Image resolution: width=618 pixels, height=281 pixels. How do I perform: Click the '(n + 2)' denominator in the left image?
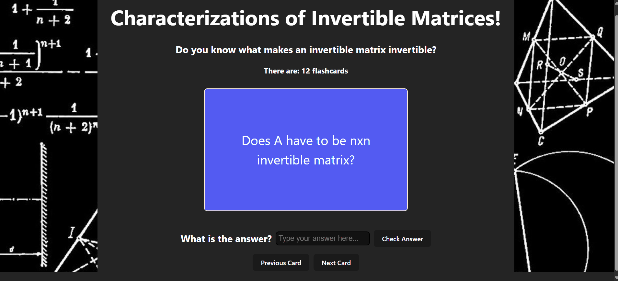point(73,127)
